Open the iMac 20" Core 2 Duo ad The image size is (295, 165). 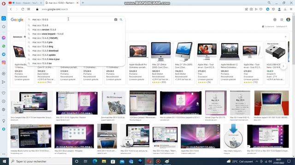pyautogui.click(x=161, y=63)
